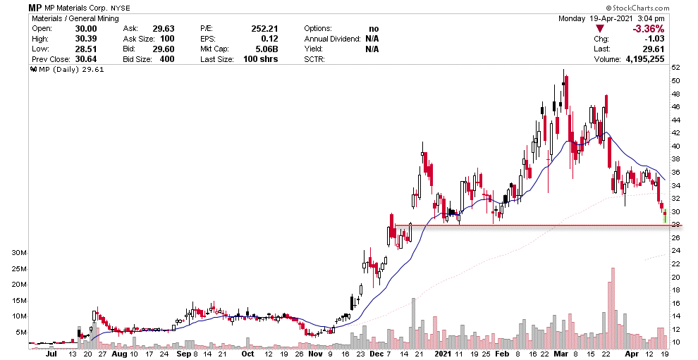The height and width of the screenshot is (360, 698).
Task: Click the StockCharts.com copyright label
Action: (637, 8)
